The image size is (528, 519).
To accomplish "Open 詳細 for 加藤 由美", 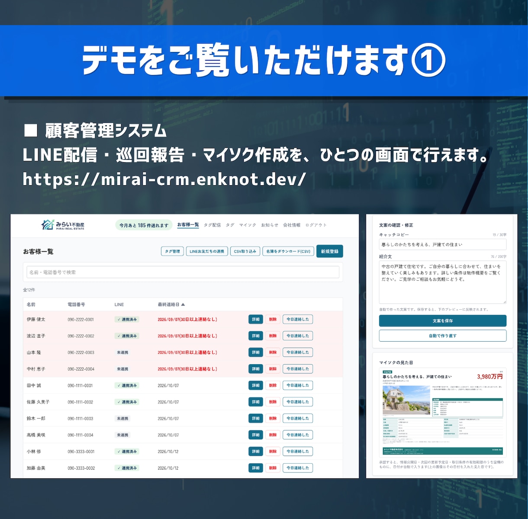I will tap(256, 468).
